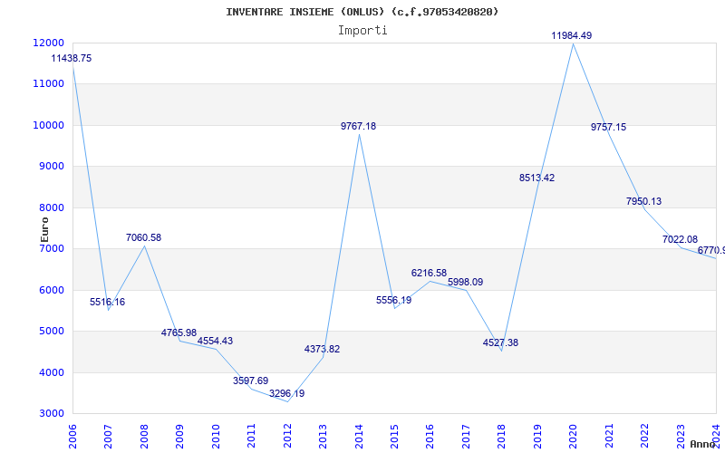Select the 6000 y-axis tick
Viewport: 725px width, 453px height.
point(52,290)
